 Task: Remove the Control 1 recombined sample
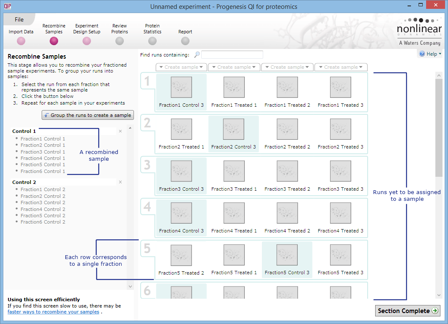pyautogui.click(x=120, y=131)
